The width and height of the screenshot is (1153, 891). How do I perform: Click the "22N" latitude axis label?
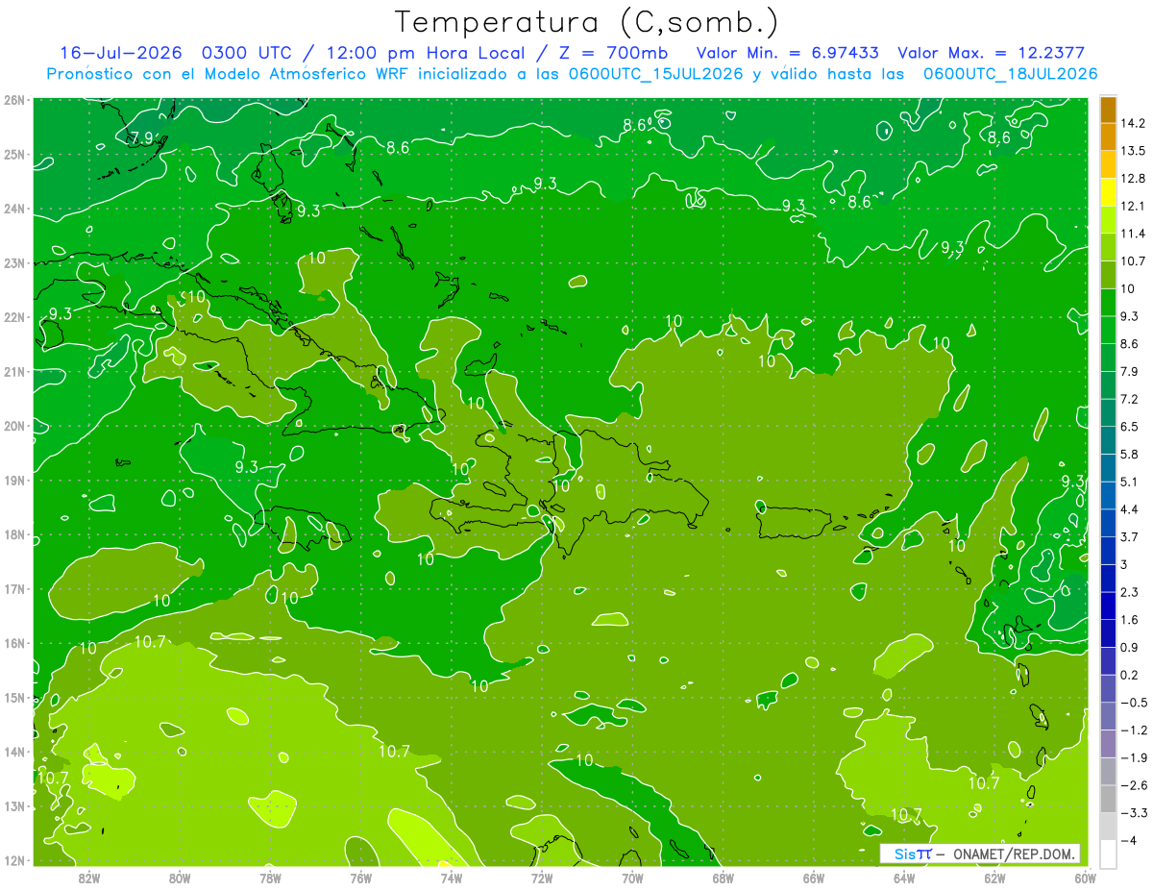coord(14,317)
